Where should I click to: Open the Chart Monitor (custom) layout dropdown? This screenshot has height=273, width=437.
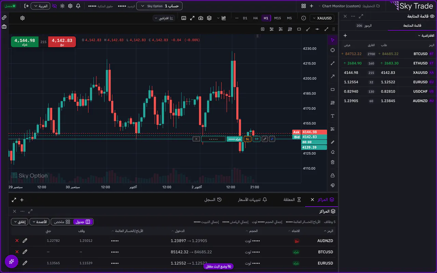350,6
